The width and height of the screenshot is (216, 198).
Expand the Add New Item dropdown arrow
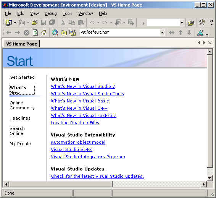click(28, 23)
